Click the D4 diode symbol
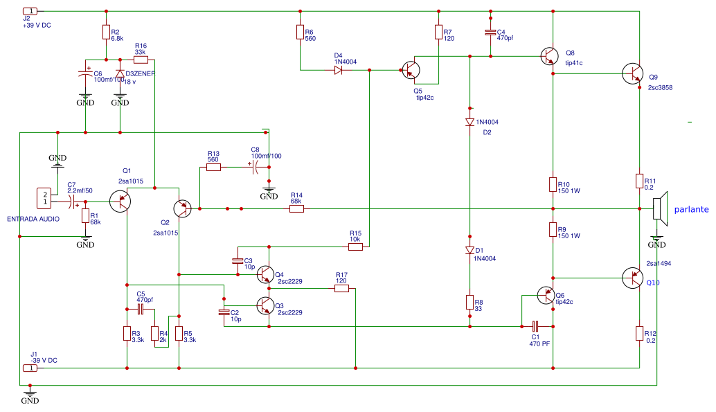Viewport: 716px width, 412px height. pos(339,71)
